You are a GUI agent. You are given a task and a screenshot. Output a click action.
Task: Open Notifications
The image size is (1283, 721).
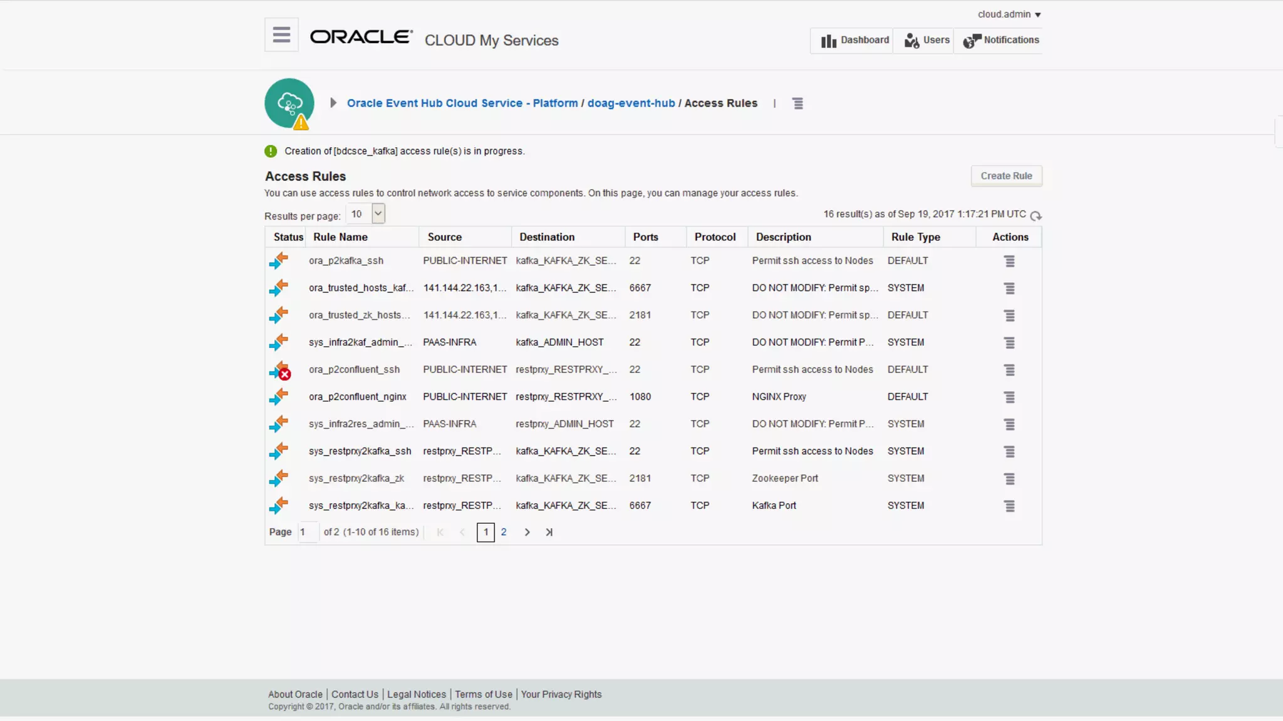click(1000, 40)
